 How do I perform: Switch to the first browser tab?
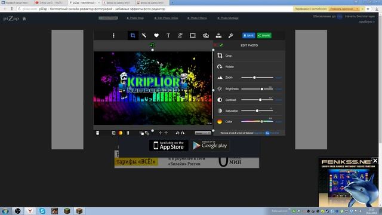(x=17, y=2)
